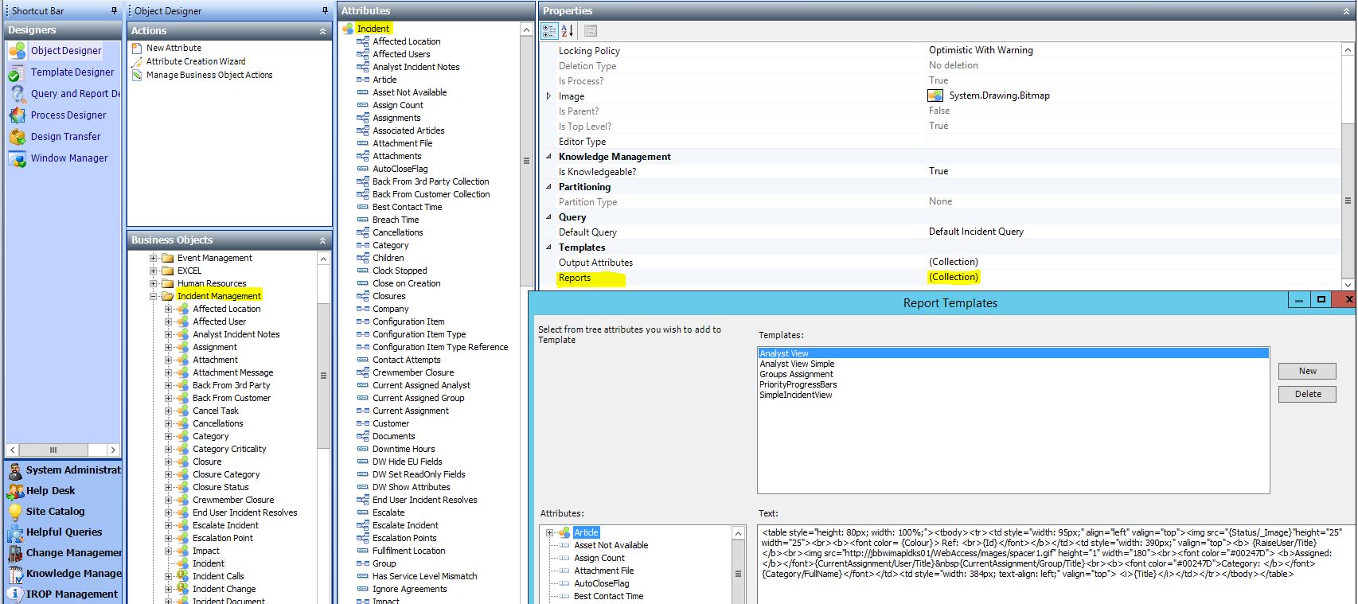Open the System Administration section
The width and height of the screenshot is (1358, 604).
click(x=64, y=470)
